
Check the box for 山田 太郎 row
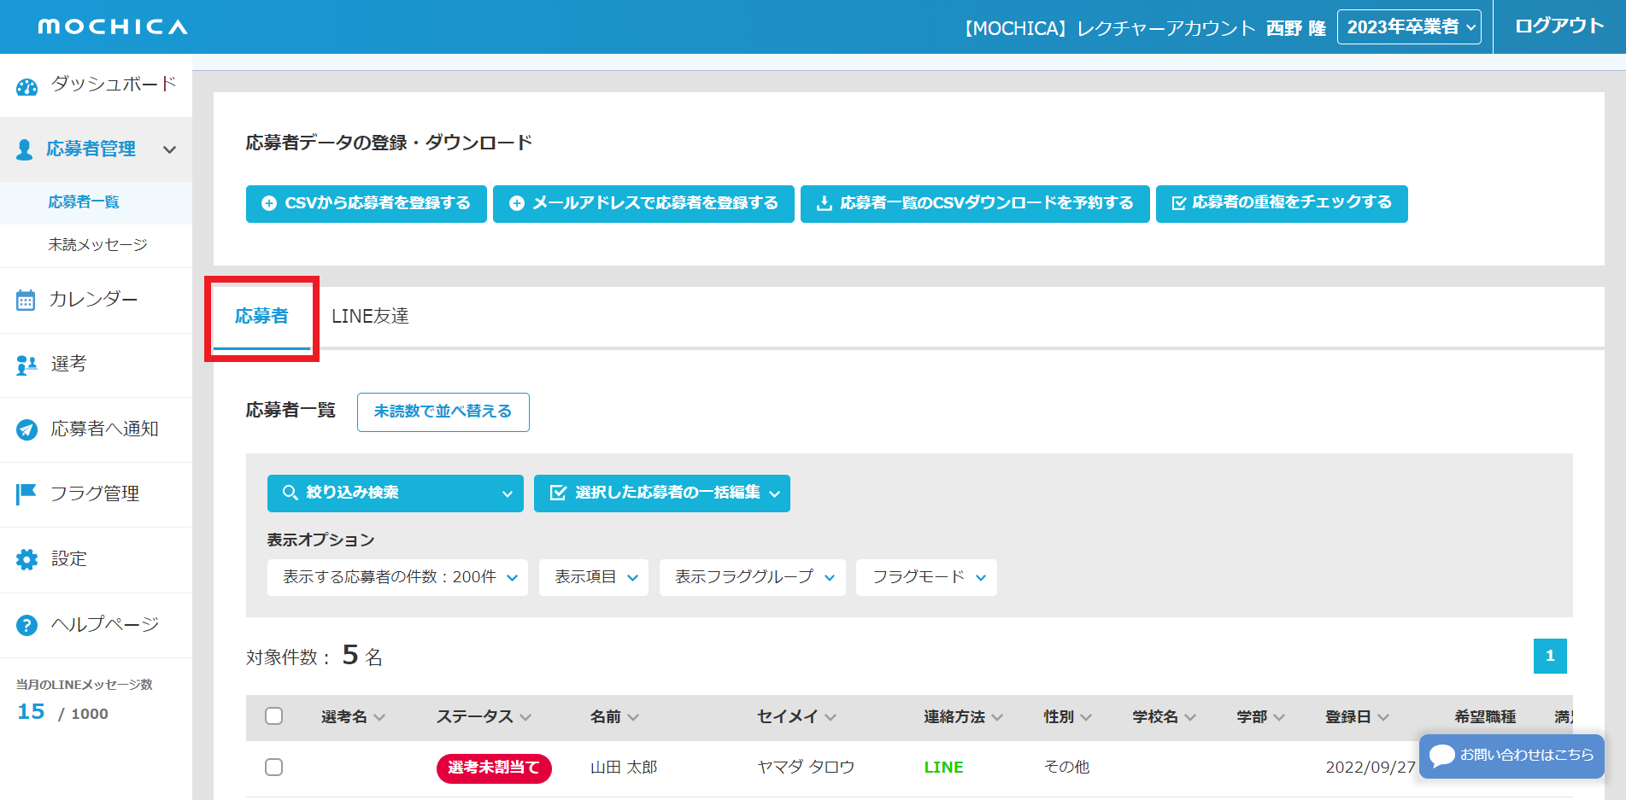(x=273, y=767)
